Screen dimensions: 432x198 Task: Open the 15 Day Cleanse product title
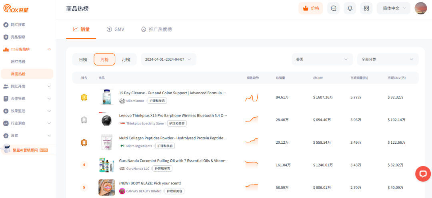pyautogui.click(x=173, y=93)
